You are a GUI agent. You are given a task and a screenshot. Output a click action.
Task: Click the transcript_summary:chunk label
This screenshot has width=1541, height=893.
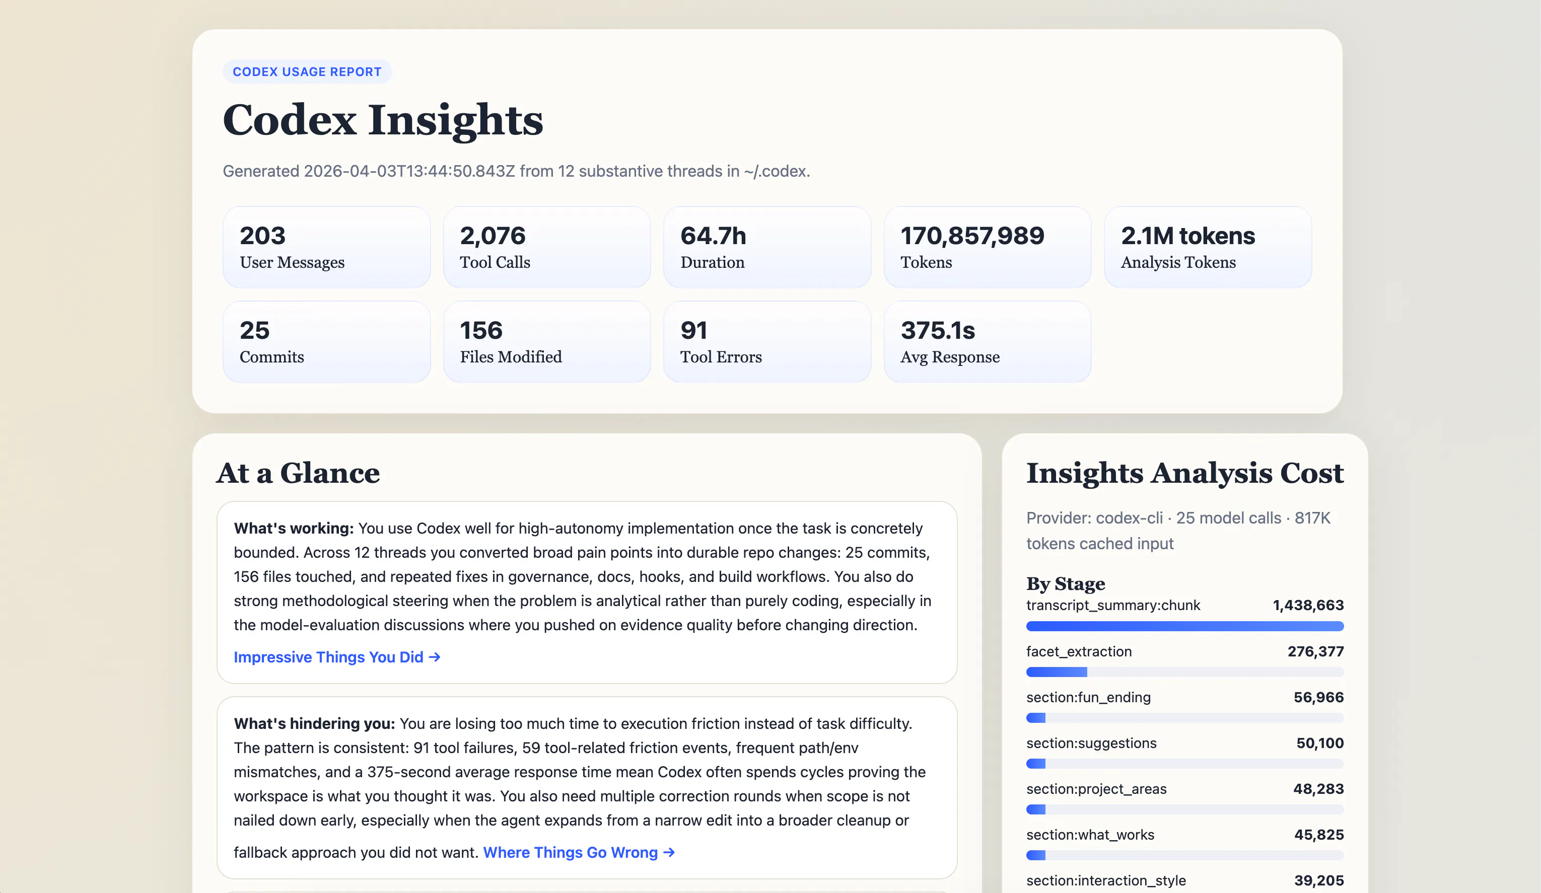point(1113,605)
